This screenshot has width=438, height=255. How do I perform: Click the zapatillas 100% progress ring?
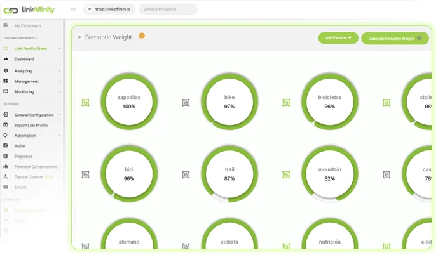[x=129, y=101]
